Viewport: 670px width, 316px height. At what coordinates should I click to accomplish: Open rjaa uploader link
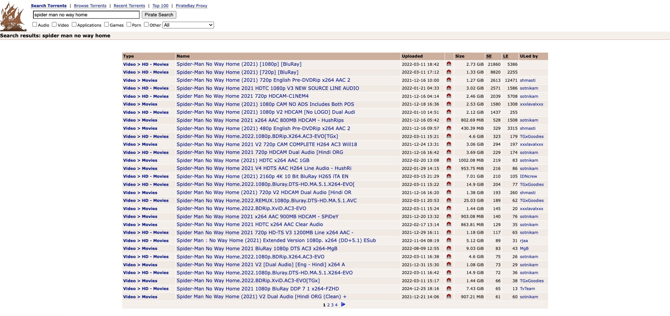(524, 241)
